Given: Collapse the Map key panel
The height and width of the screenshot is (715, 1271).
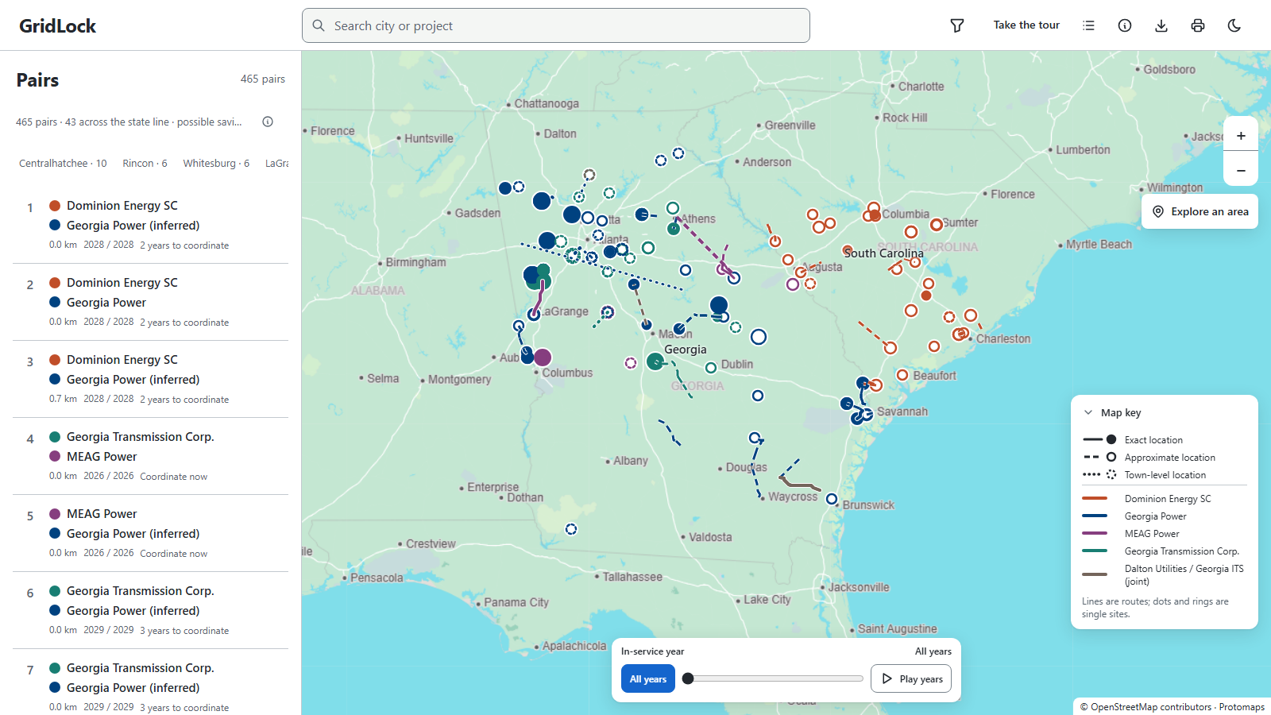Looking at the screenshot, I should [x=1088, y=412].
